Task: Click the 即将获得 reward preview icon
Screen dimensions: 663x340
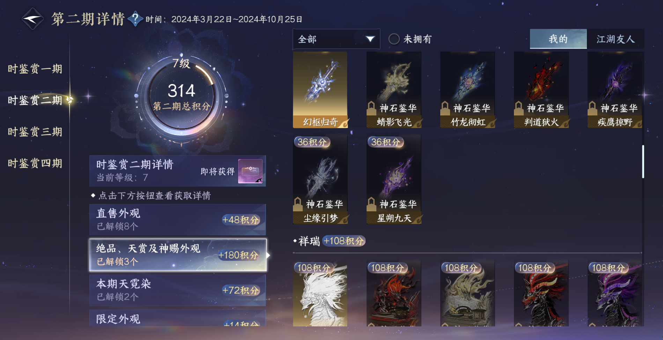Action: click(x=250, y=171)
